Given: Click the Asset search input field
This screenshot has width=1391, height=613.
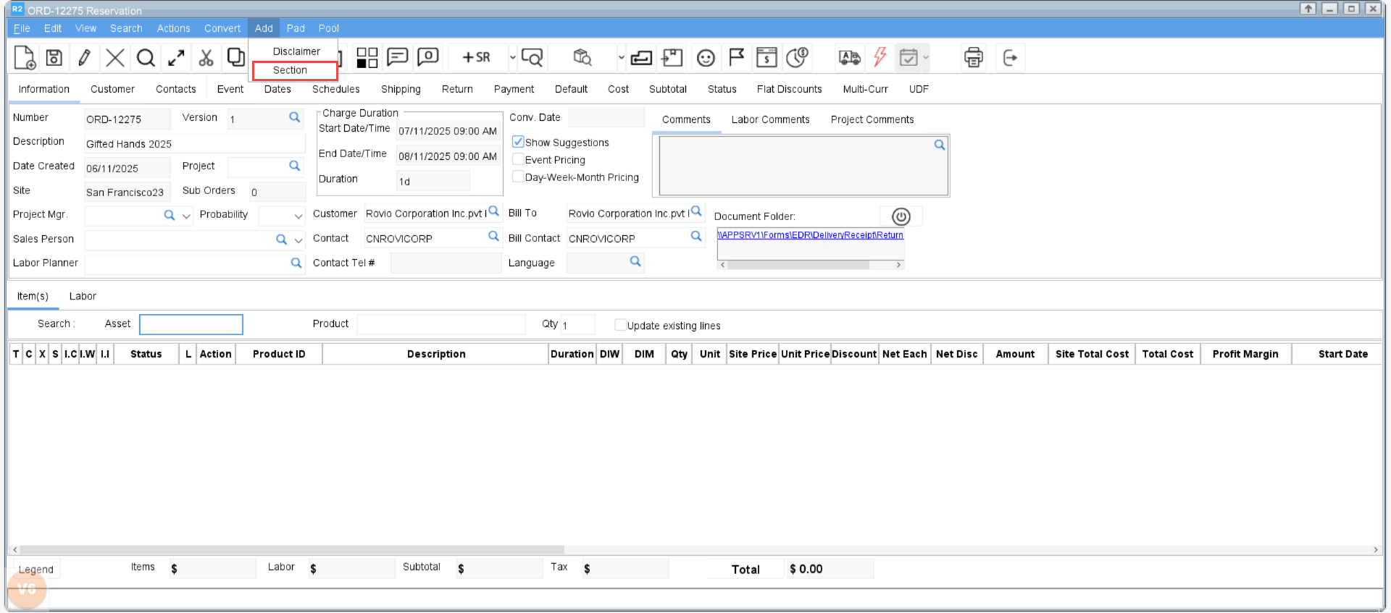Looking at the screenshot, I should 191,324.
